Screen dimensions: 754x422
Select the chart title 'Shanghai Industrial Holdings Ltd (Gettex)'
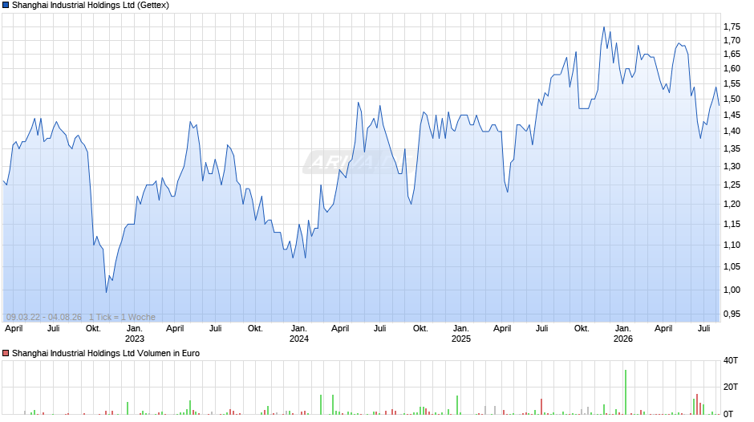point(91,6)
